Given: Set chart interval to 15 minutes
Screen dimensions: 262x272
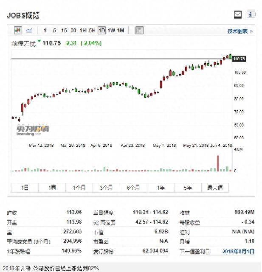Looking at the screenshot, I should pyautogui.click(x=64, y=31).
